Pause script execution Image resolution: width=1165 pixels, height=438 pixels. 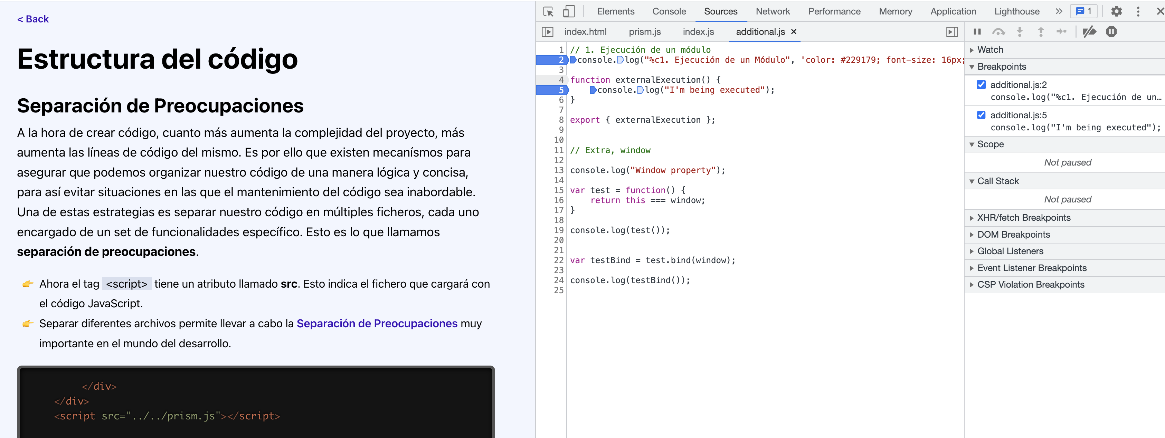click(977, 32)
